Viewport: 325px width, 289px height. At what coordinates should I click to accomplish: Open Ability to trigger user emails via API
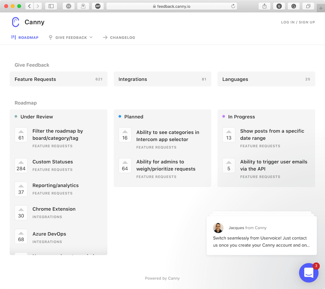(274, 165)
